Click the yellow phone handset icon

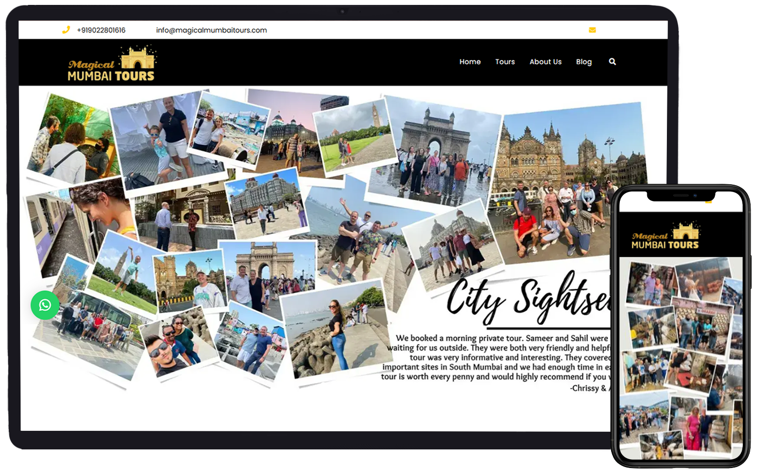click(x=66, y=30)
